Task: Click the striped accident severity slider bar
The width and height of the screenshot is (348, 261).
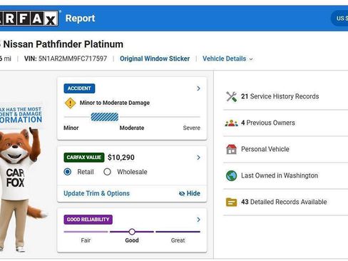Action: point(105,117)
